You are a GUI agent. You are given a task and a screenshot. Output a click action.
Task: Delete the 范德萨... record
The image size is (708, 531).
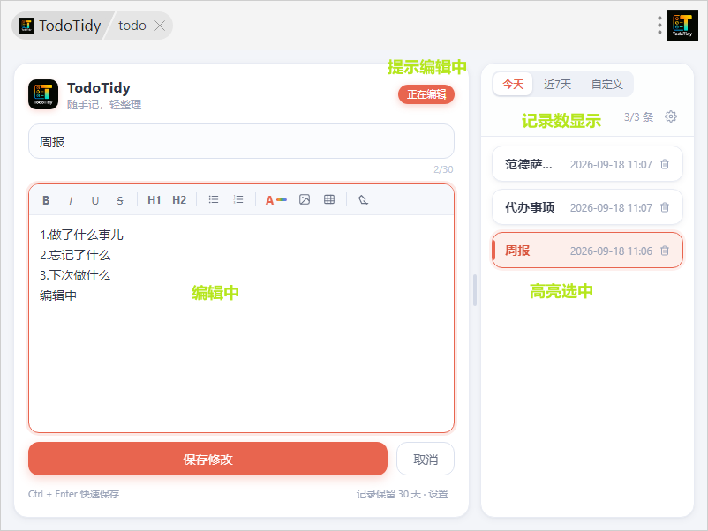(665, 164)
